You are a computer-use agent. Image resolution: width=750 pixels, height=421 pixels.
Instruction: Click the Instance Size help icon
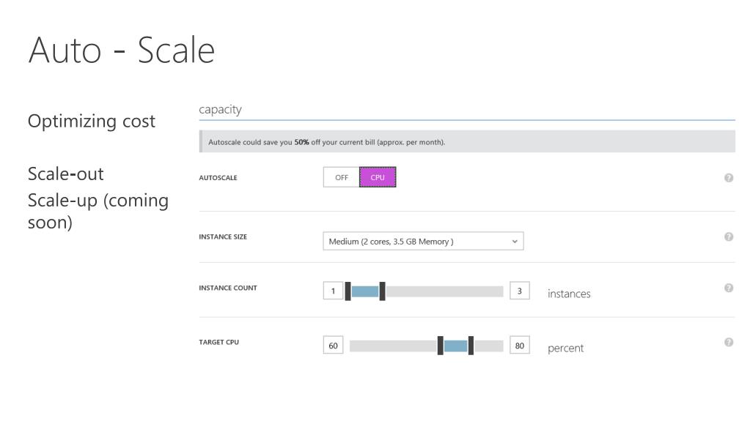coord(729,236)
